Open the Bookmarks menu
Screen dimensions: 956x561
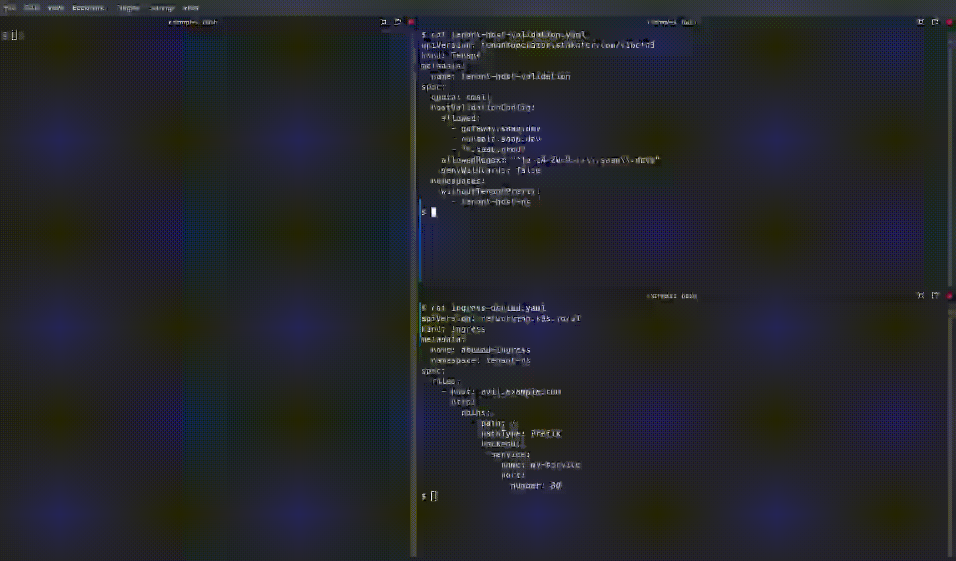pos(89,8)
